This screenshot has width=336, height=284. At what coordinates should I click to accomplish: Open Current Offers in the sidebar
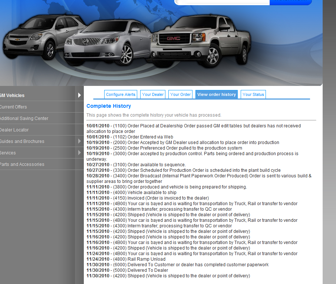[13, 107]
